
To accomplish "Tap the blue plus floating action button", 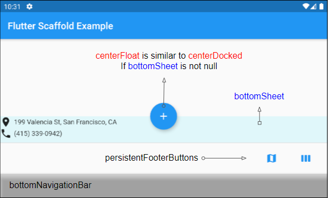I will [163, 116].
